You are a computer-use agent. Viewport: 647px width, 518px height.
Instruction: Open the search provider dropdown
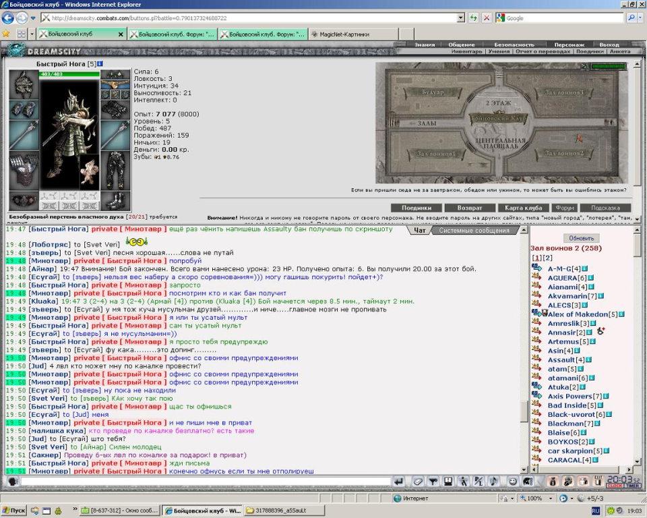click(x=640, y=18)
